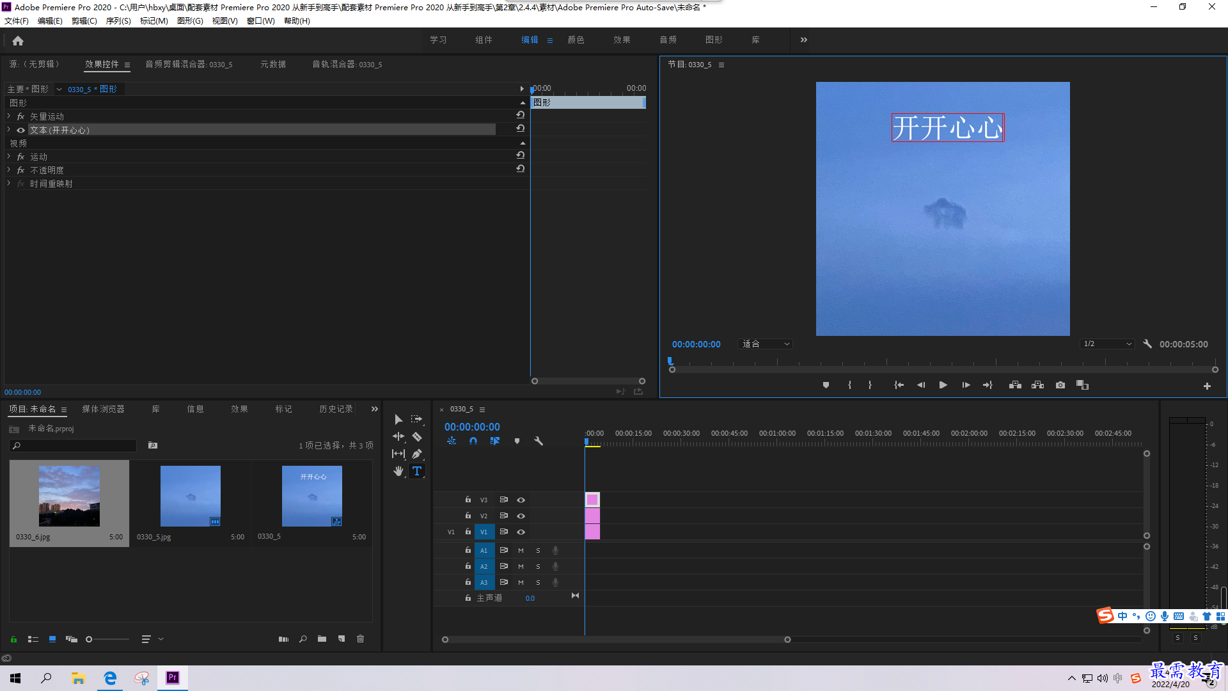Click New Item icon in Project panel
This screenshot has width=1228, height=691.
coord(342,639)
